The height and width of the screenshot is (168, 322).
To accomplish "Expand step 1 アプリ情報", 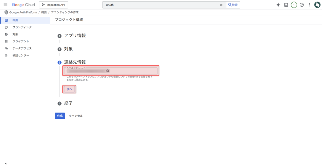I will pyautogui.click(x=75, y=35).
